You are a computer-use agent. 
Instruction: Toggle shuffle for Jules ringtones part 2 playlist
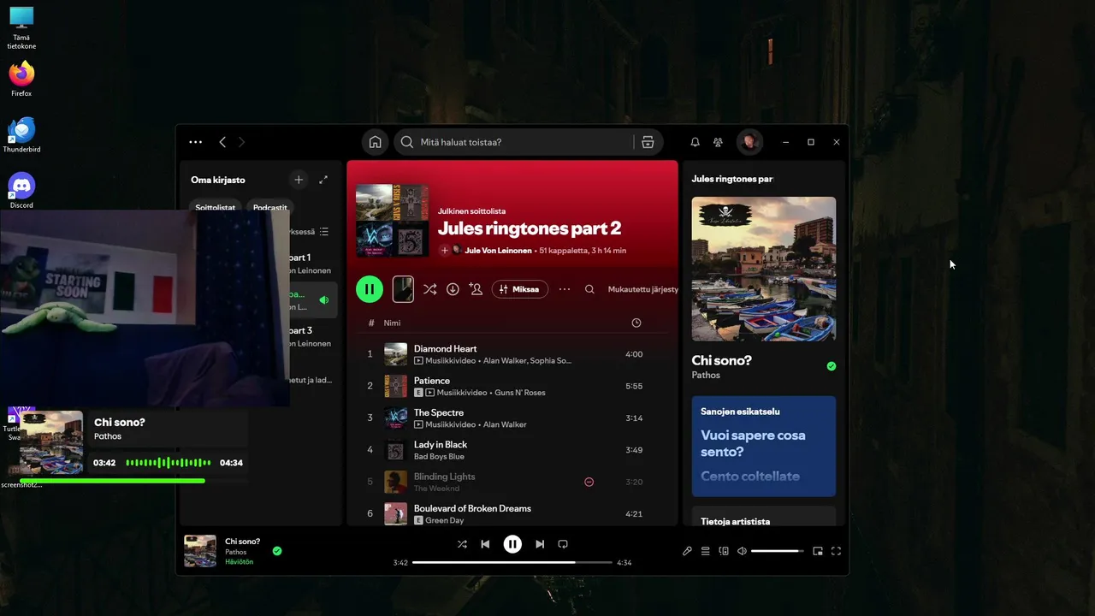click(429, 289)
